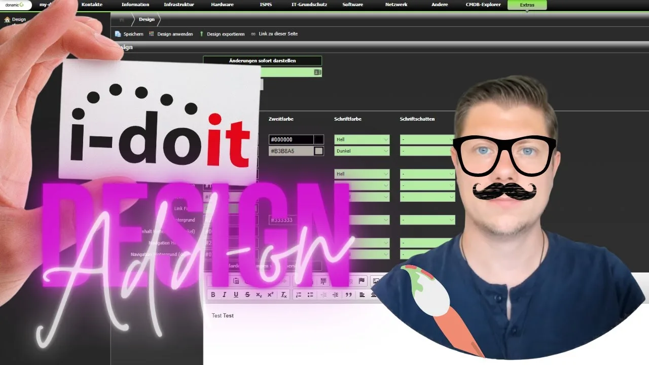
Task: Click the underline icon in the editor
Action: tap(236, 295)
